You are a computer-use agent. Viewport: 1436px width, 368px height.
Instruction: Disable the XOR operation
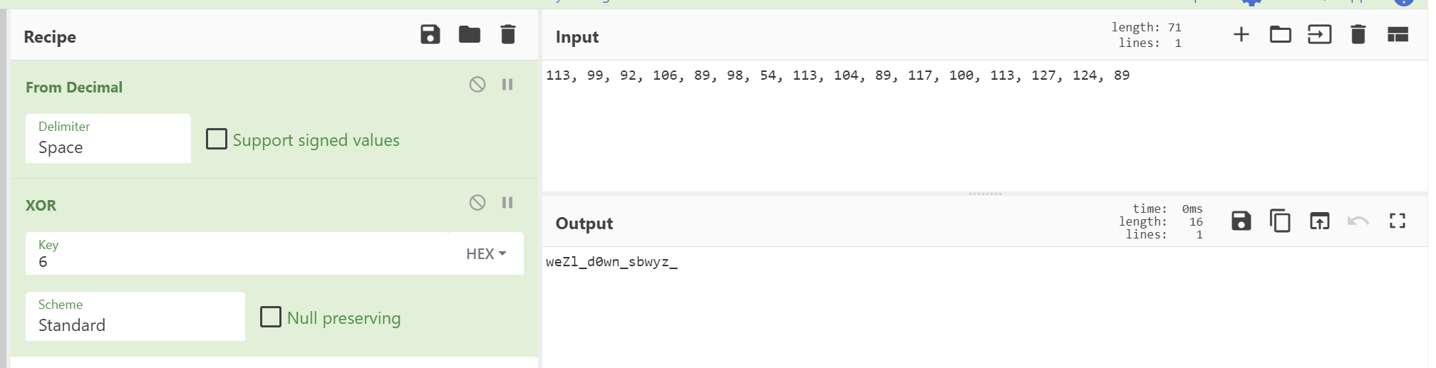(477, 203)
